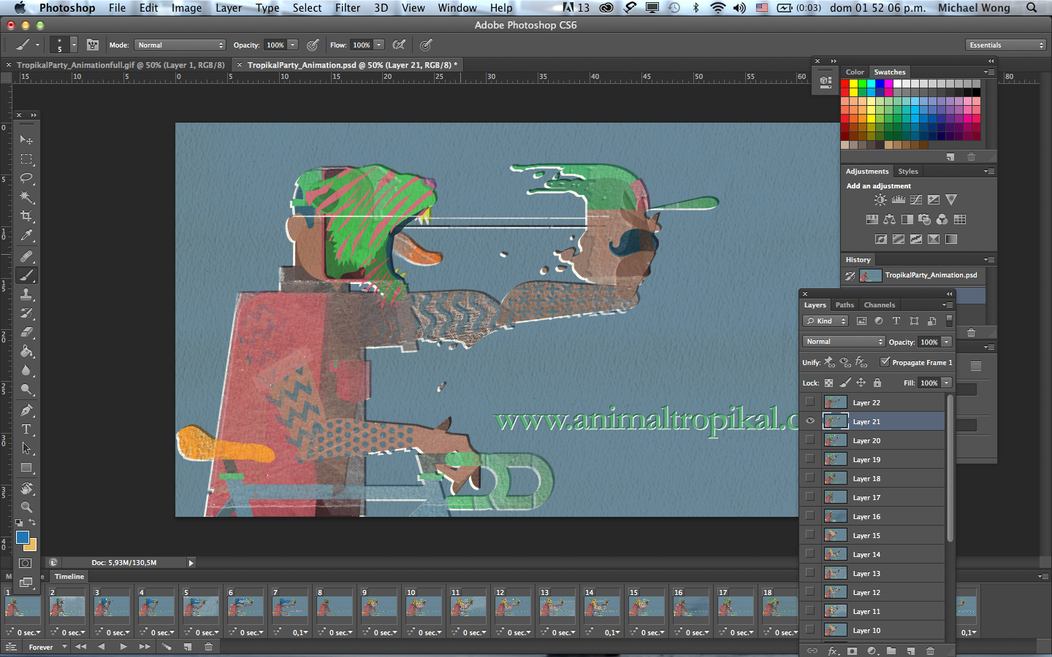Choose the Rectangle shape tool

pos(26,467)
